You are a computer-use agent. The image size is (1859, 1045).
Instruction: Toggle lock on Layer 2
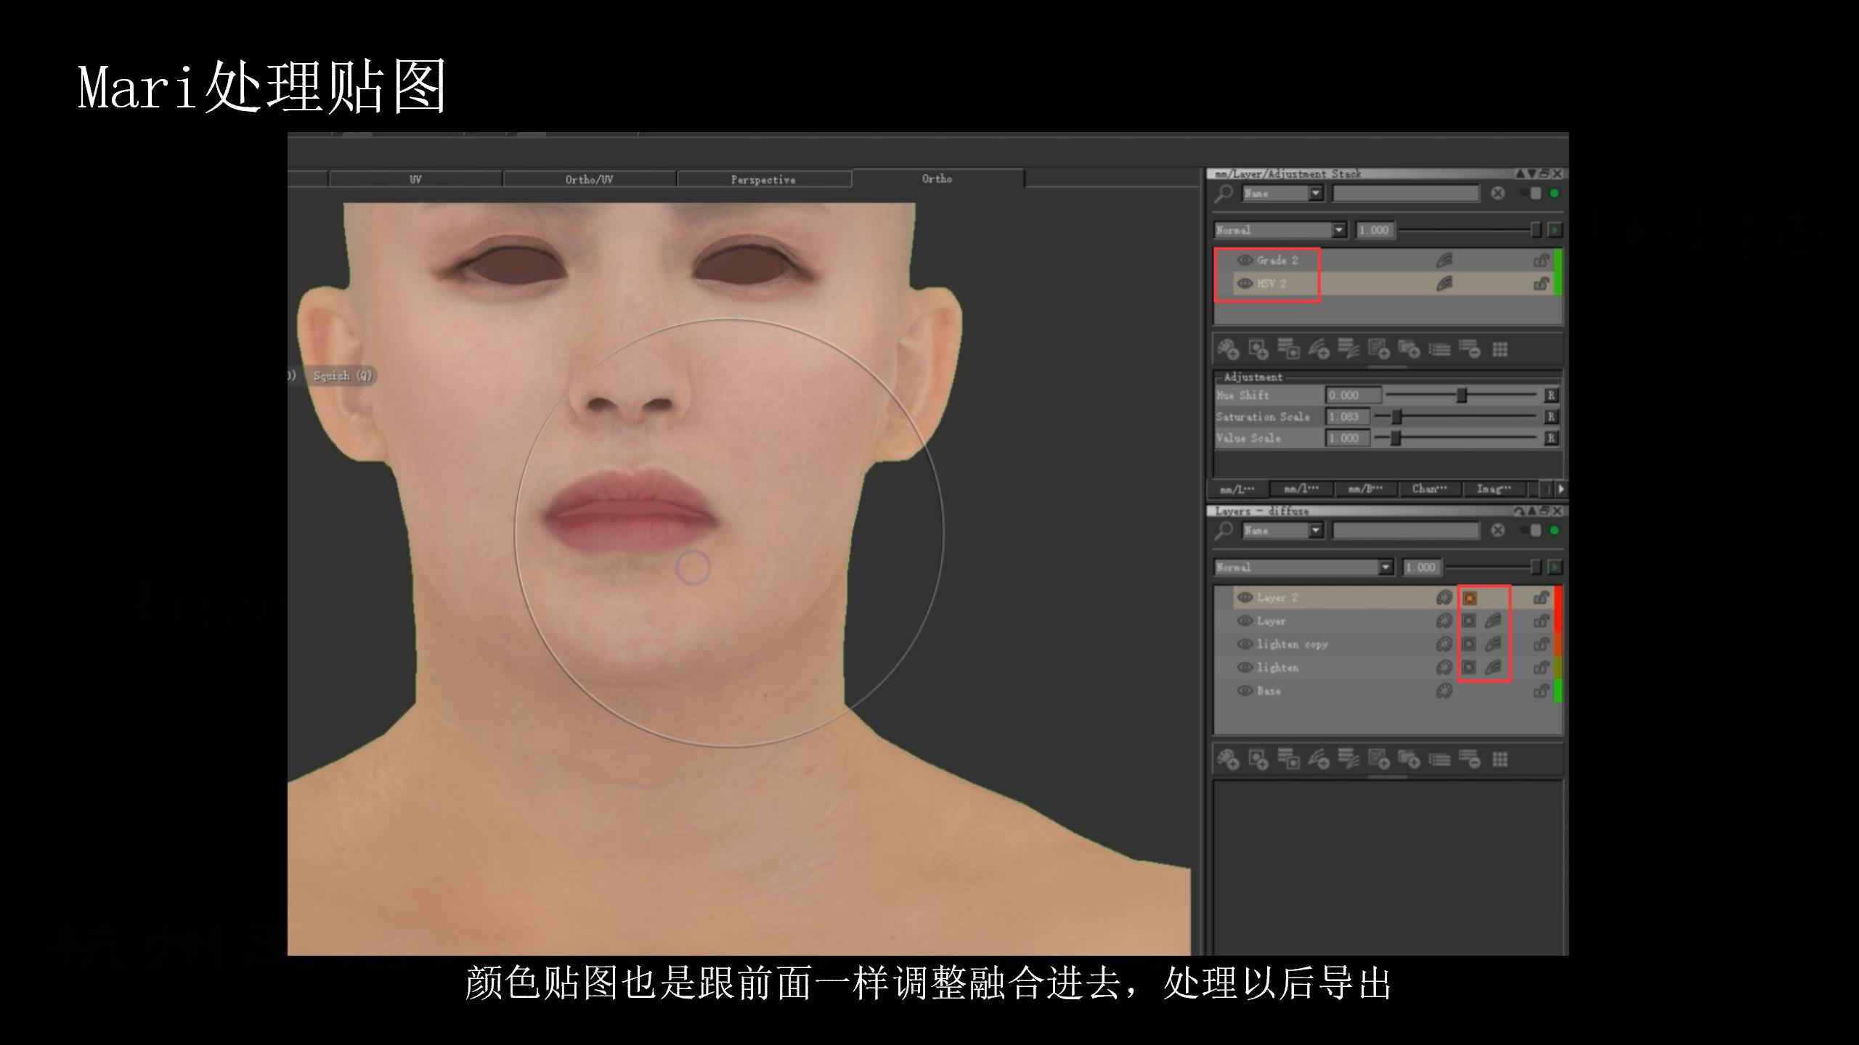click(1541, 598)
